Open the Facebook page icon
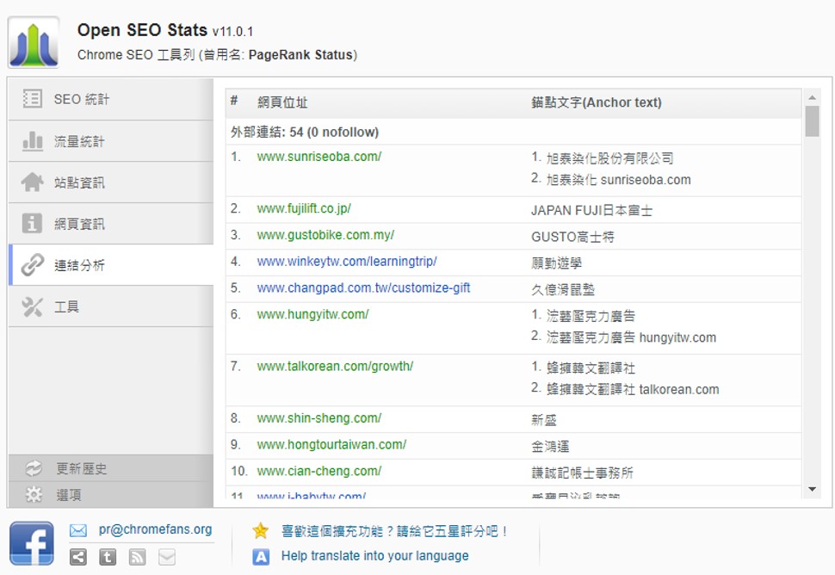The width and height of the screenshot is (835, 575). [31, 543]
